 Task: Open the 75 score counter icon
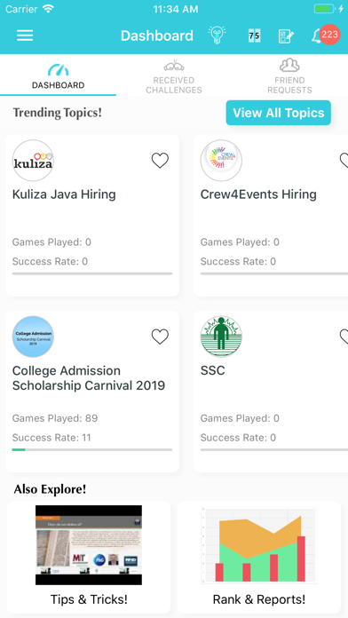coord(254,36)
